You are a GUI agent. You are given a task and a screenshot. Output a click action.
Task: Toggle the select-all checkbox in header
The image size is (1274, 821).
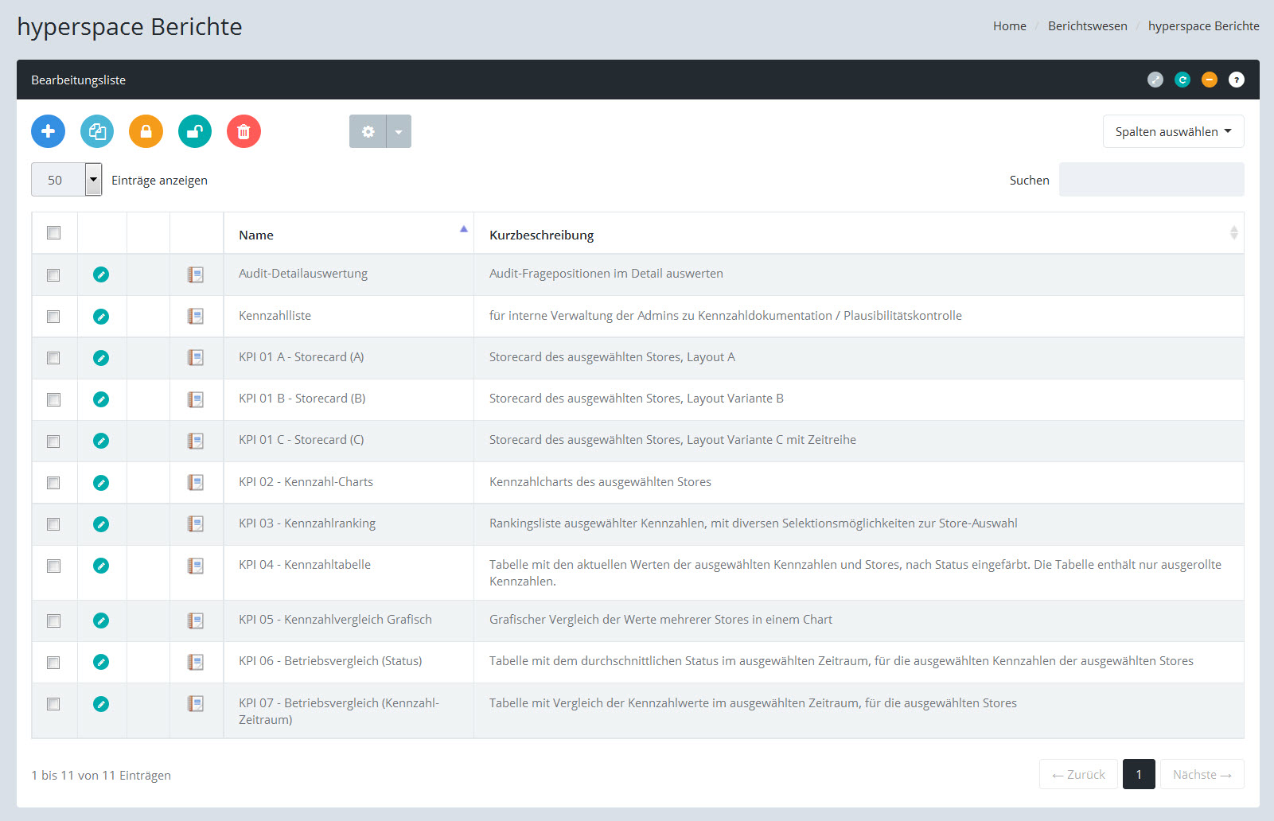coord(54,233)
